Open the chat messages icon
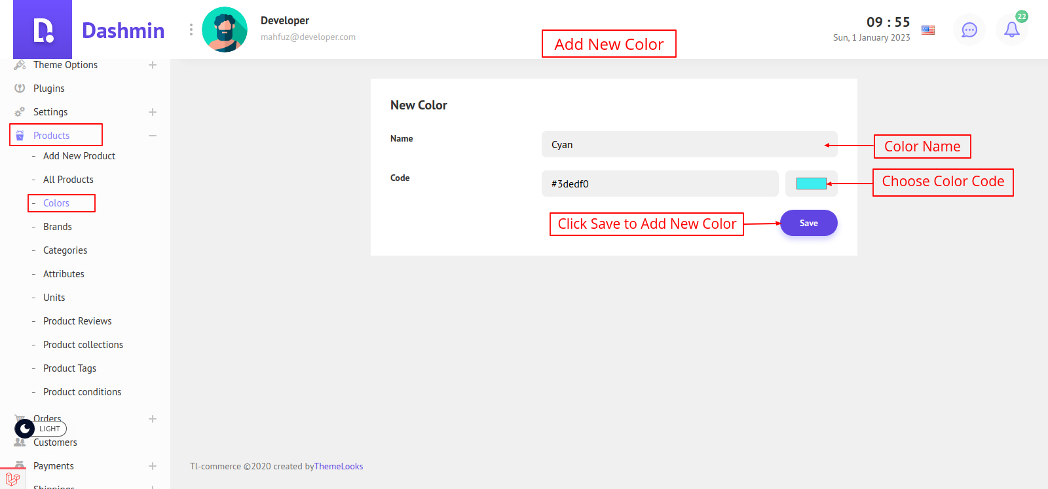The height and width of the screenshot is (489, 1048). point(969,30)
